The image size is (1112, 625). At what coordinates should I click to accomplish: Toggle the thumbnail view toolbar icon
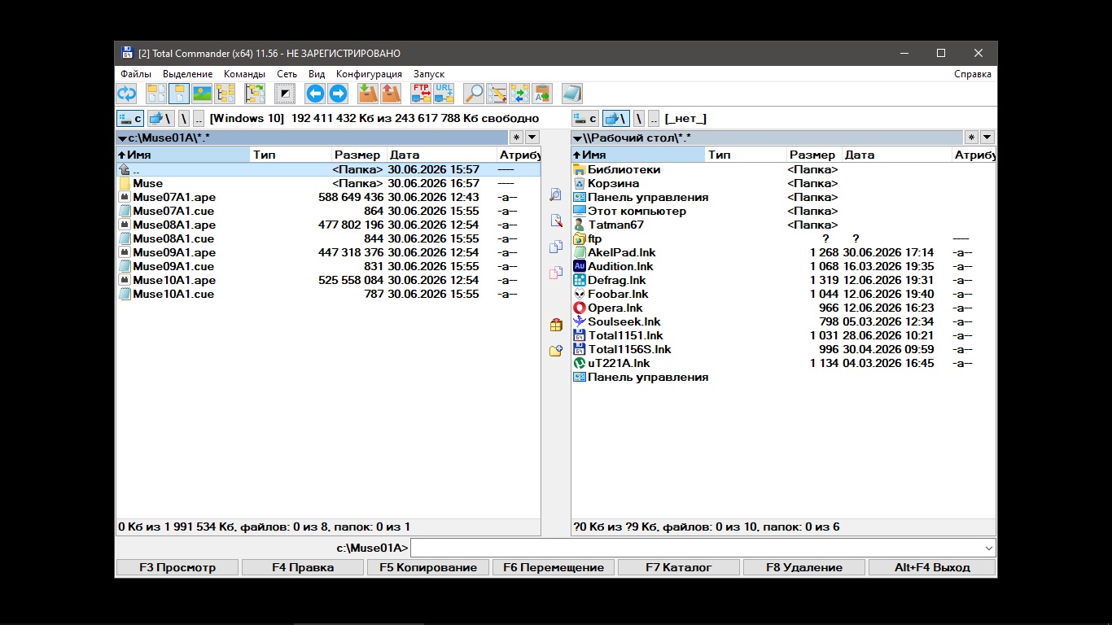click(202, 94)
